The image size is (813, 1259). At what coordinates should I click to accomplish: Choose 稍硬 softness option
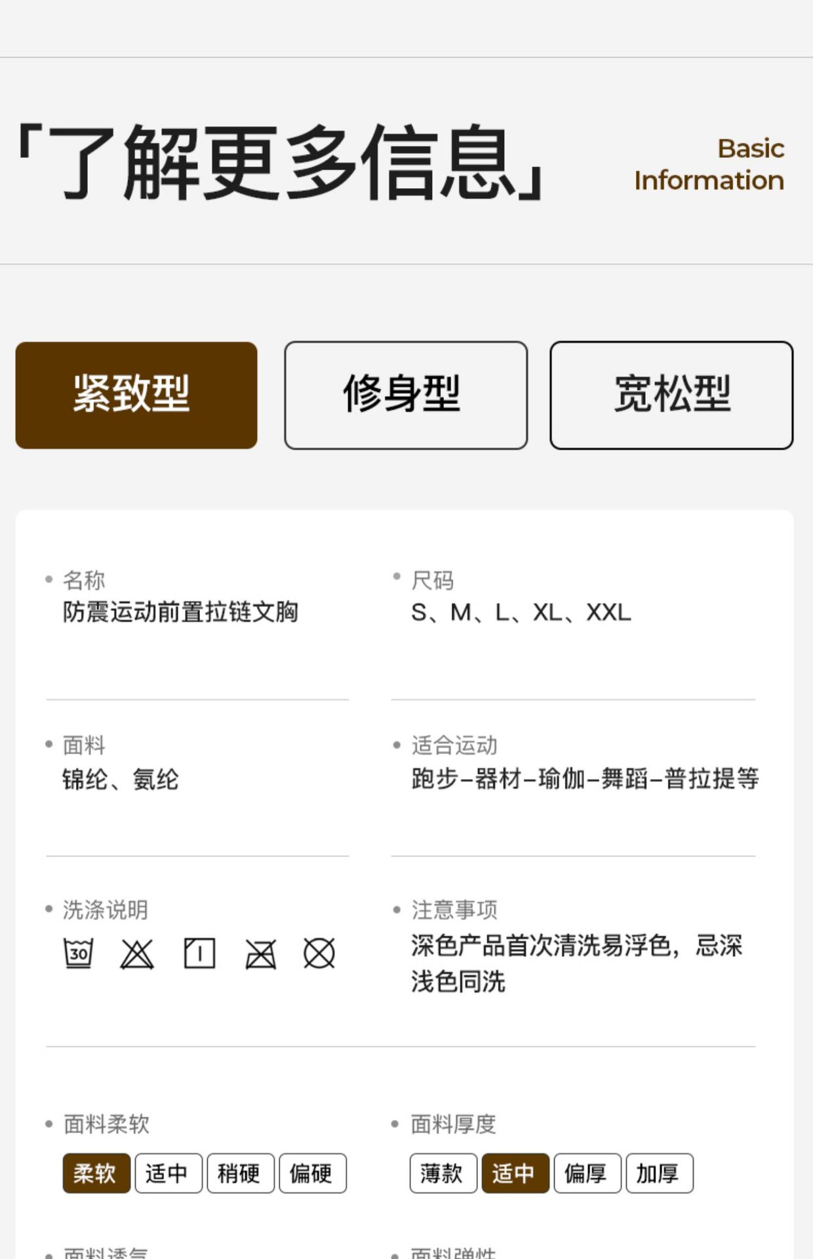241,1173
